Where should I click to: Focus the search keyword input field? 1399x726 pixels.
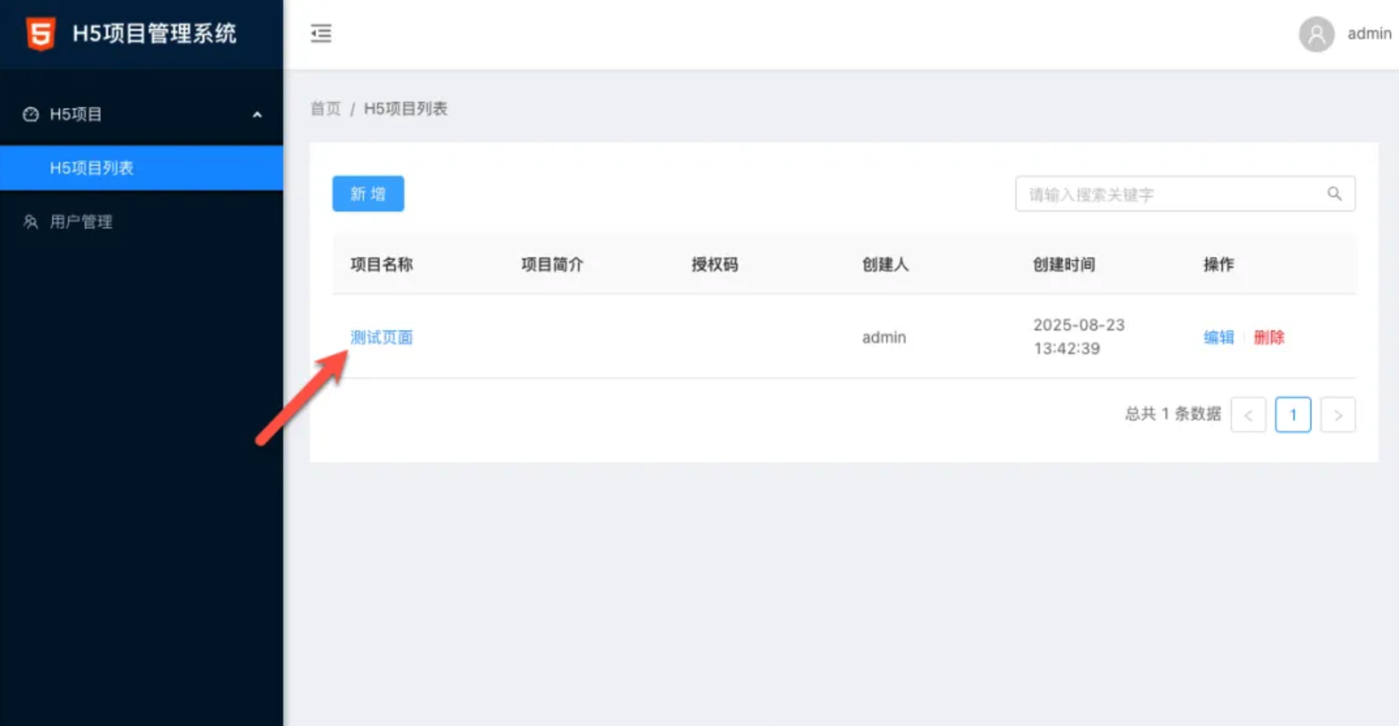pyautogui.click(x=1168, y=195)
